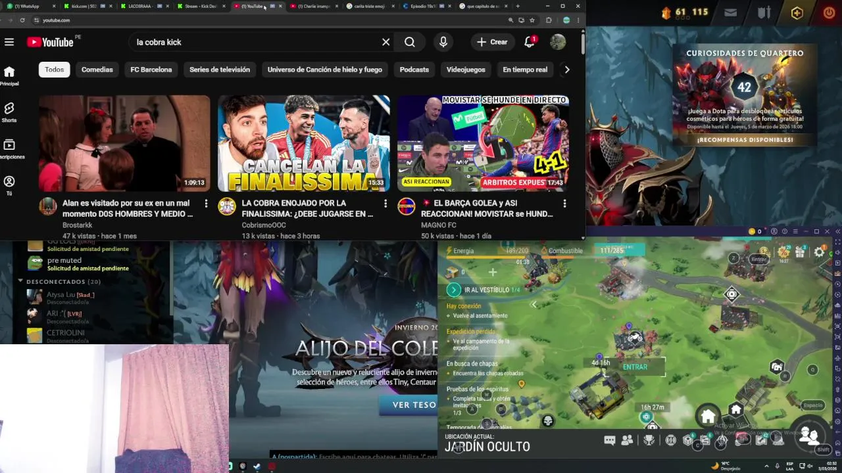
Task: Click the Energía bar in the game
Action: pyautogui.click(x=488, y=251)
